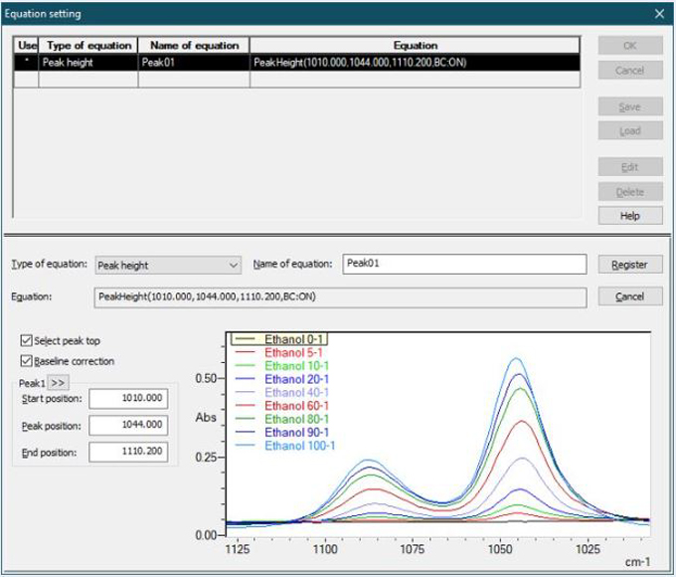Viewport: 676px width, 577px height.
Task: Click the Ethanol 100-1 legend entry
Action: [x=299, y=446]
